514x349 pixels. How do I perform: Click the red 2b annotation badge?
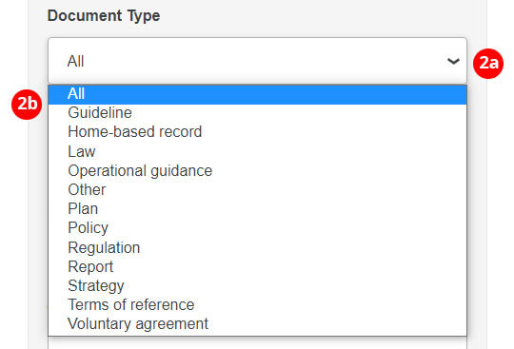pos(27,104)
